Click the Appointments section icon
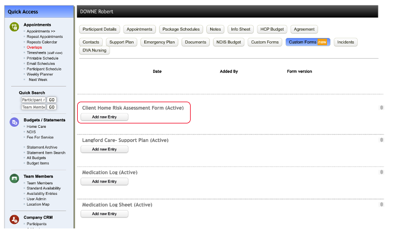The width and height of the screenshot is (393, 234). pos(15,27)
